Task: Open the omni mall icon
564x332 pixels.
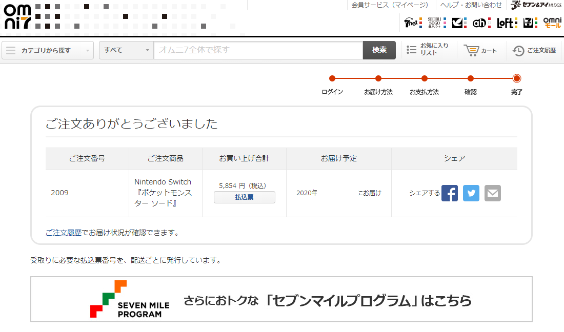Action: [552, 23]
